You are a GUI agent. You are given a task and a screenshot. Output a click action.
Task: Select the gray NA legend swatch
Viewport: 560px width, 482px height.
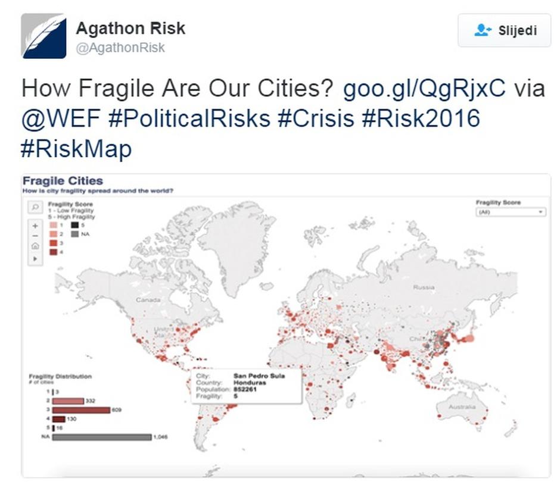[74, 234]
